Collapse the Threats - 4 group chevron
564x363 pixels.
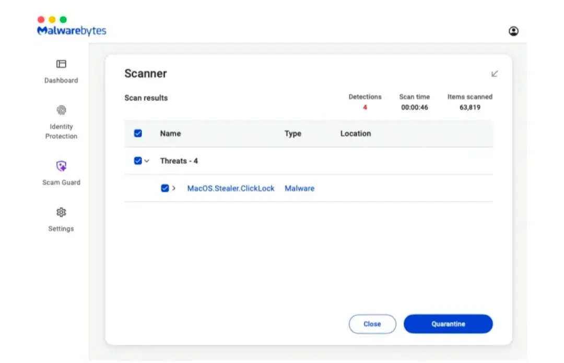click(x=147, y=161)
